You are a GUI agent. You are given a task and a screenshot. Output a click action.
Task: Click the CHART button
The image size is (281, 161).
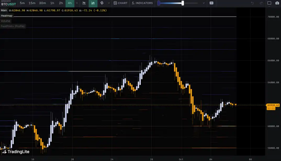pos(121,3)
